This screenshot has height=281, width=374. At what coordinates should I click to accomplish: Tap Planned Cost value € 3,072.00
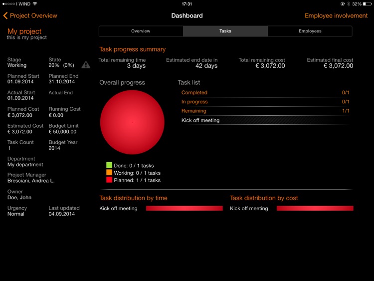coord(20,115)
